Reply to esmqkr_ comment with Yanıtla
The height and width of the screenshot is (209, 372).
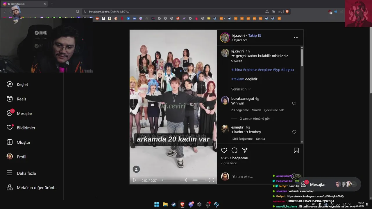260,139
